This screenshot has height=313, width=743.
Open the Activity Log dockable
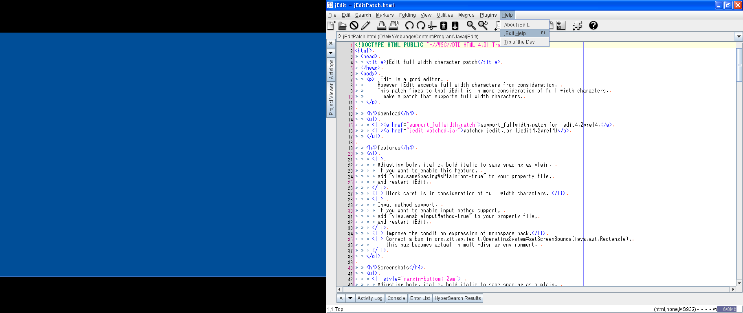[x=370, y=298]
